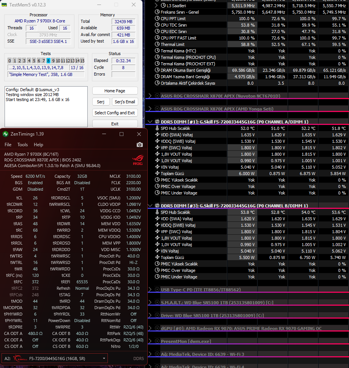Click thermometer icon of DIMM #1 SPD Hub Sıcaklık
The height and width of the screenshot is (368, 349).
(157, 128)
